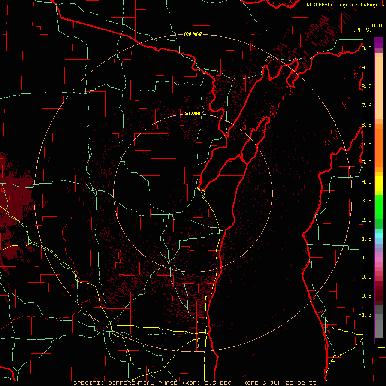Click the 6.6 scale value

[367, 124]
